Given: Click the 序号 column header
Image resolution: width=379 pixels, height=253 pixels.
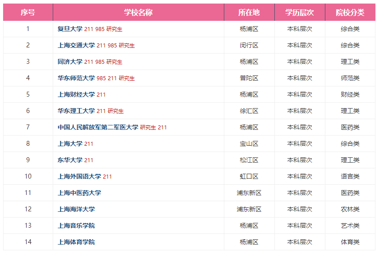Looking at the screenshot, I should (27, 12).
